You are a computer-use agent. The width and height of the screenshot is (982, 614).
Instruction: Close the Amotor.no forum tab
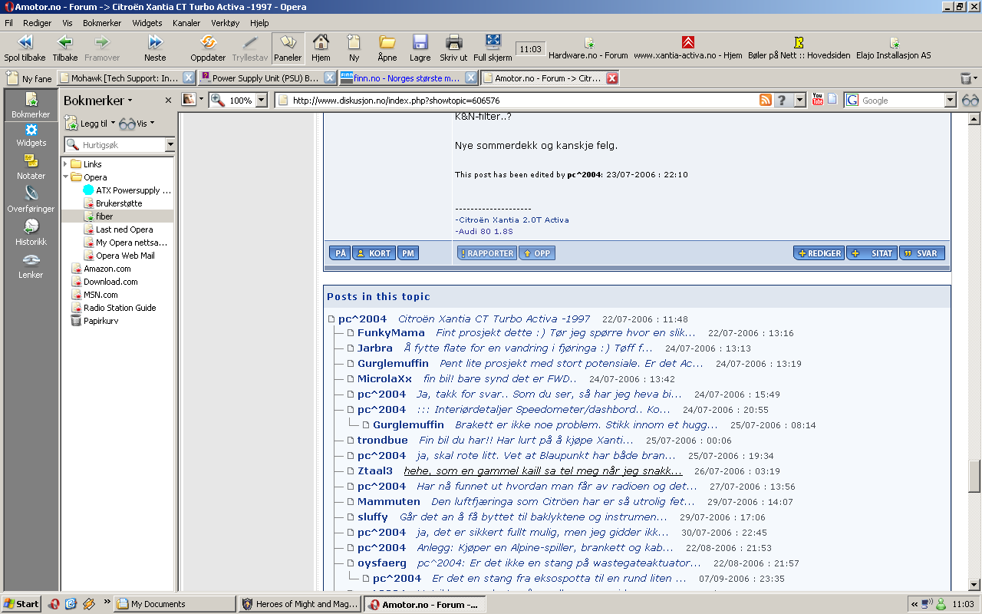612,78
